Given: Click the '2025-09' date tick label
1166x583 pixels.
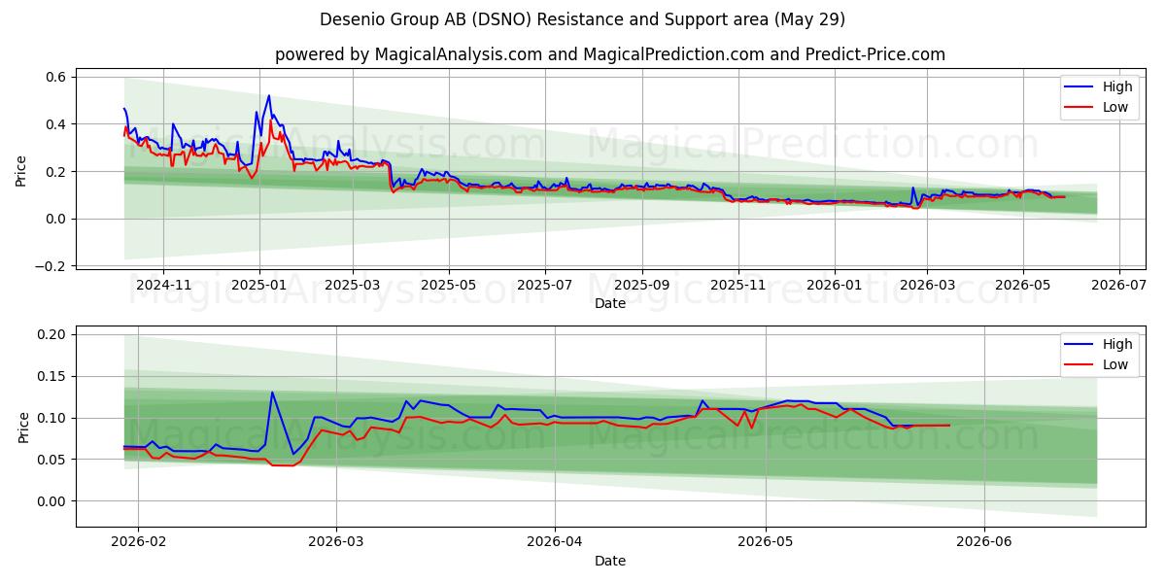Looking at the screenshot, I should 641,285.
